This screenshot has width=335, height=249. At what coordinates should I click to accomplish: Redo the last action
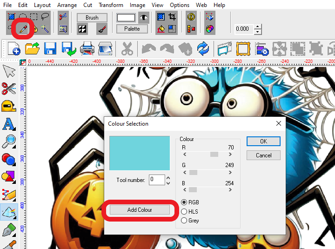pyautogui.click(x=167, y=49)
